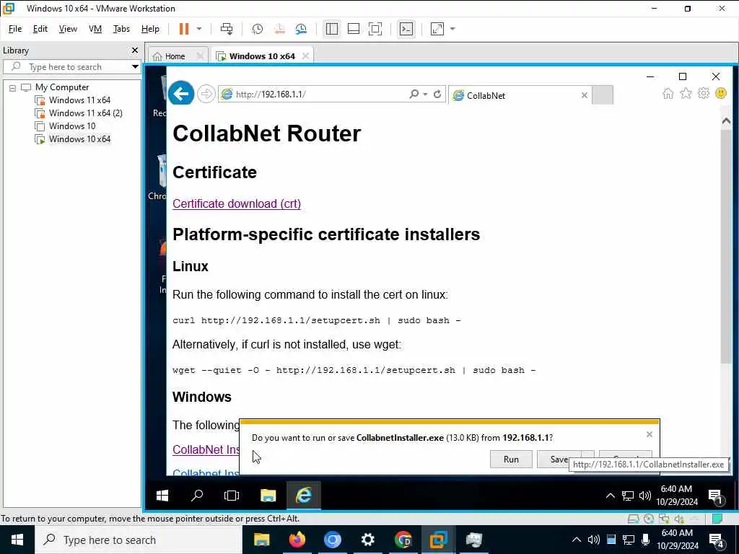Go back in Internet Explorer

click(181, 93)
